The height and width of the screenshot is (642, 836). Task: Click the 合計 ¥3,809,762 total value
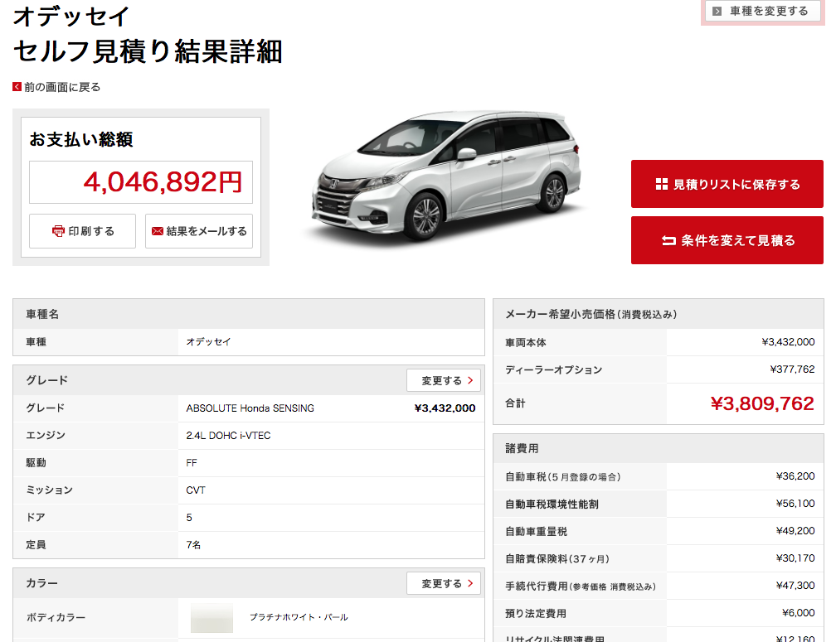click(762, 403)
